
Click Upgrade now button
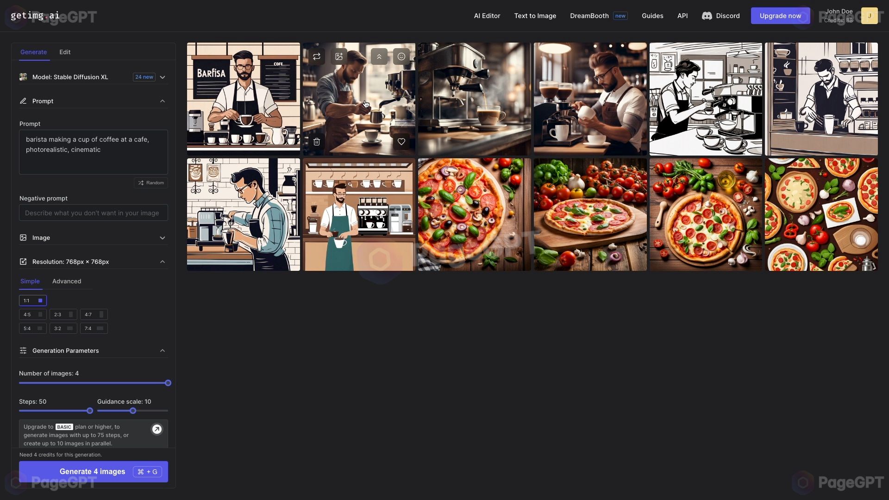click(780, 15)
